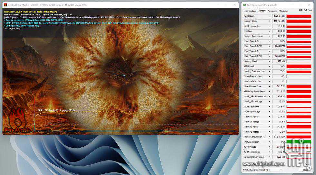
Task: Switch to the Graphics Card tab
Action: [x=250, y=11]
